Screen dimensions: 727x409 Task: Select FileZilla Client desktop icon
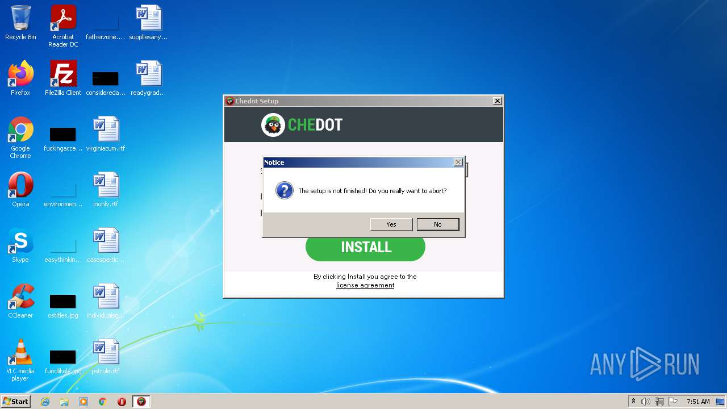(x=63, y=78)
